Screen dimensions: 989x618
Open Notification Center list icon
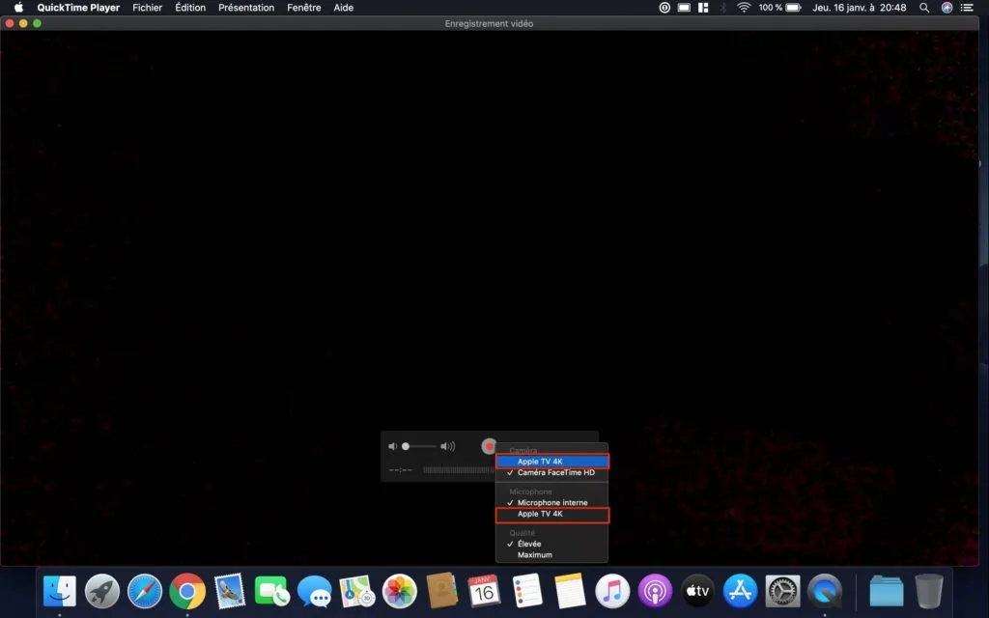[967, 8]
